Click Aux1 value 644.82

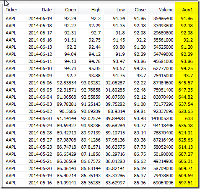[x=186, y=97]
